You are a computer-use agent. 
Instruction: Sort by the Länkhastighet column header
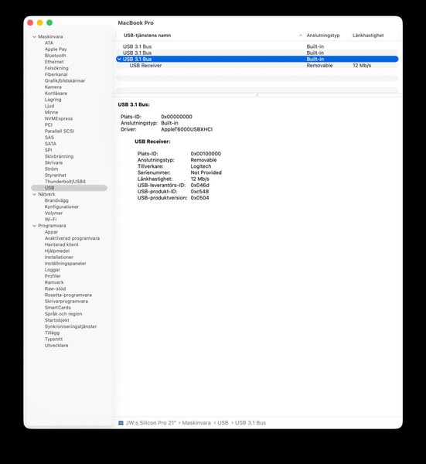tap(368, 36)
